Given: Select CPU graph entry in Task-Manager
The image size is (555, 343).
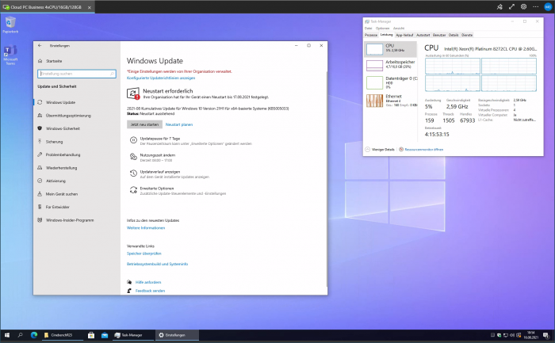Looking at the screenshot, I should 391,49.
